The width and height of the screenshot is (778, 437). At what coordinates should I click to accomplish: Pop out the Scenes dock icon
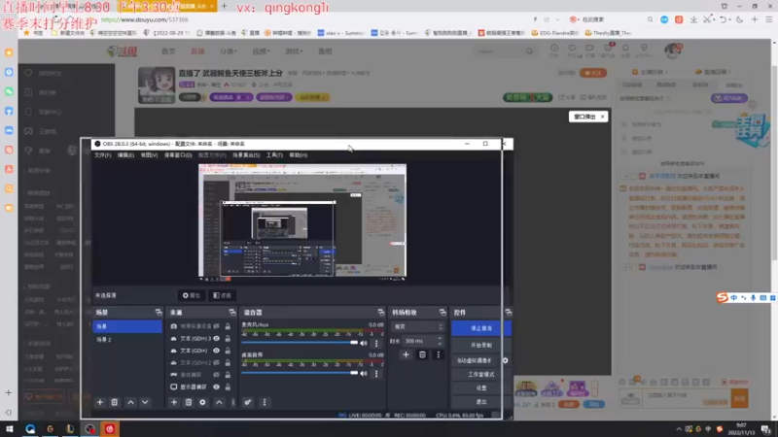click(x=159, y=312)
